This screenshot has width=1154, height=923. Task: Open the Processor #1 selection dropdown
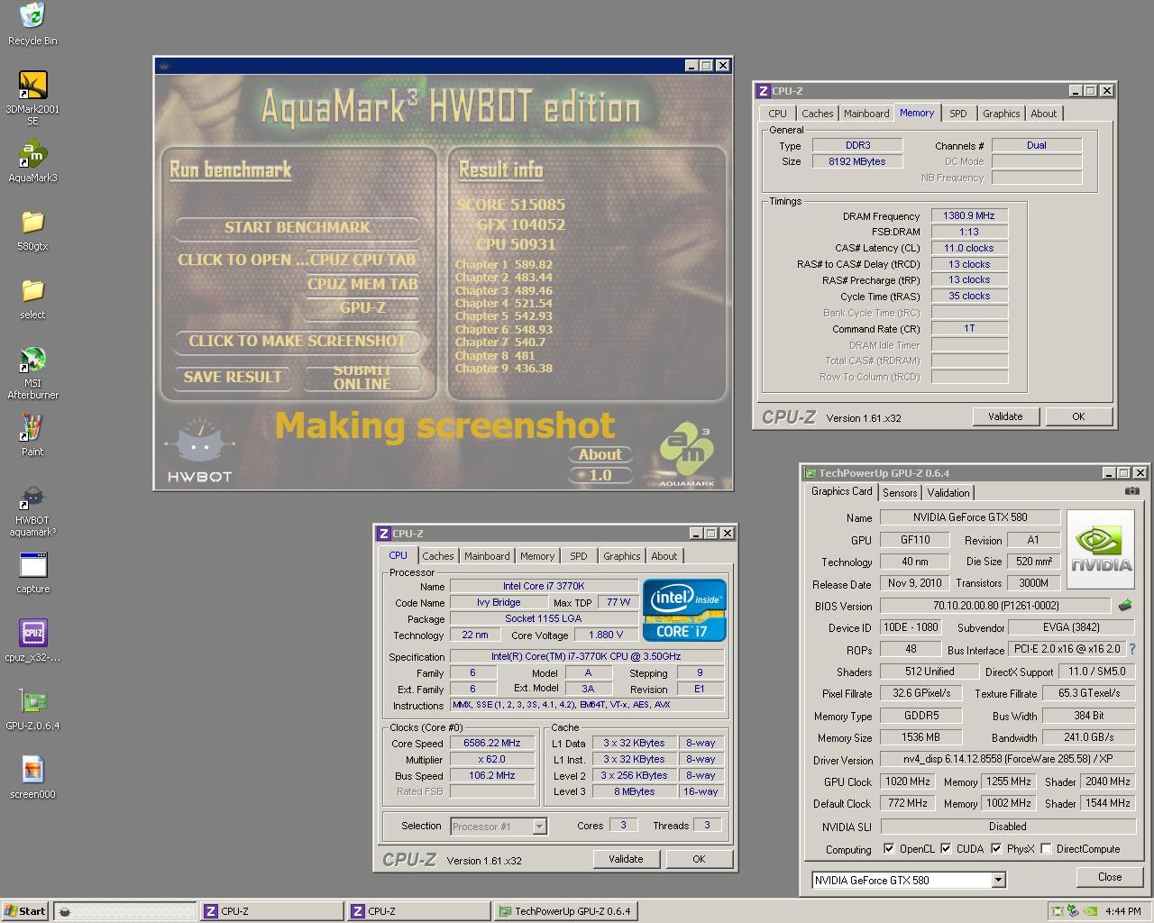[499, 827]
